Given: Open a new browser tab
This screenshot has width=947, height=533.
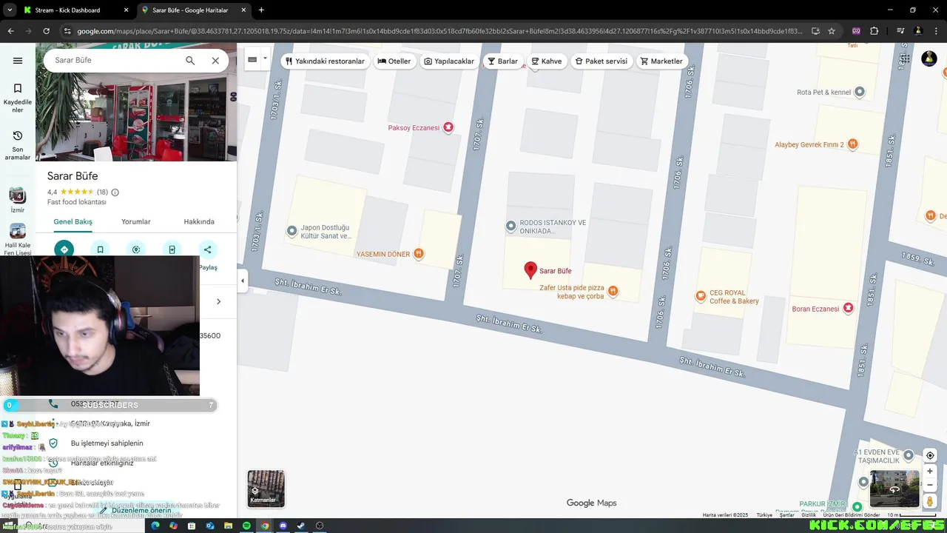Looking at the screenshot, I should coord(261,10).
